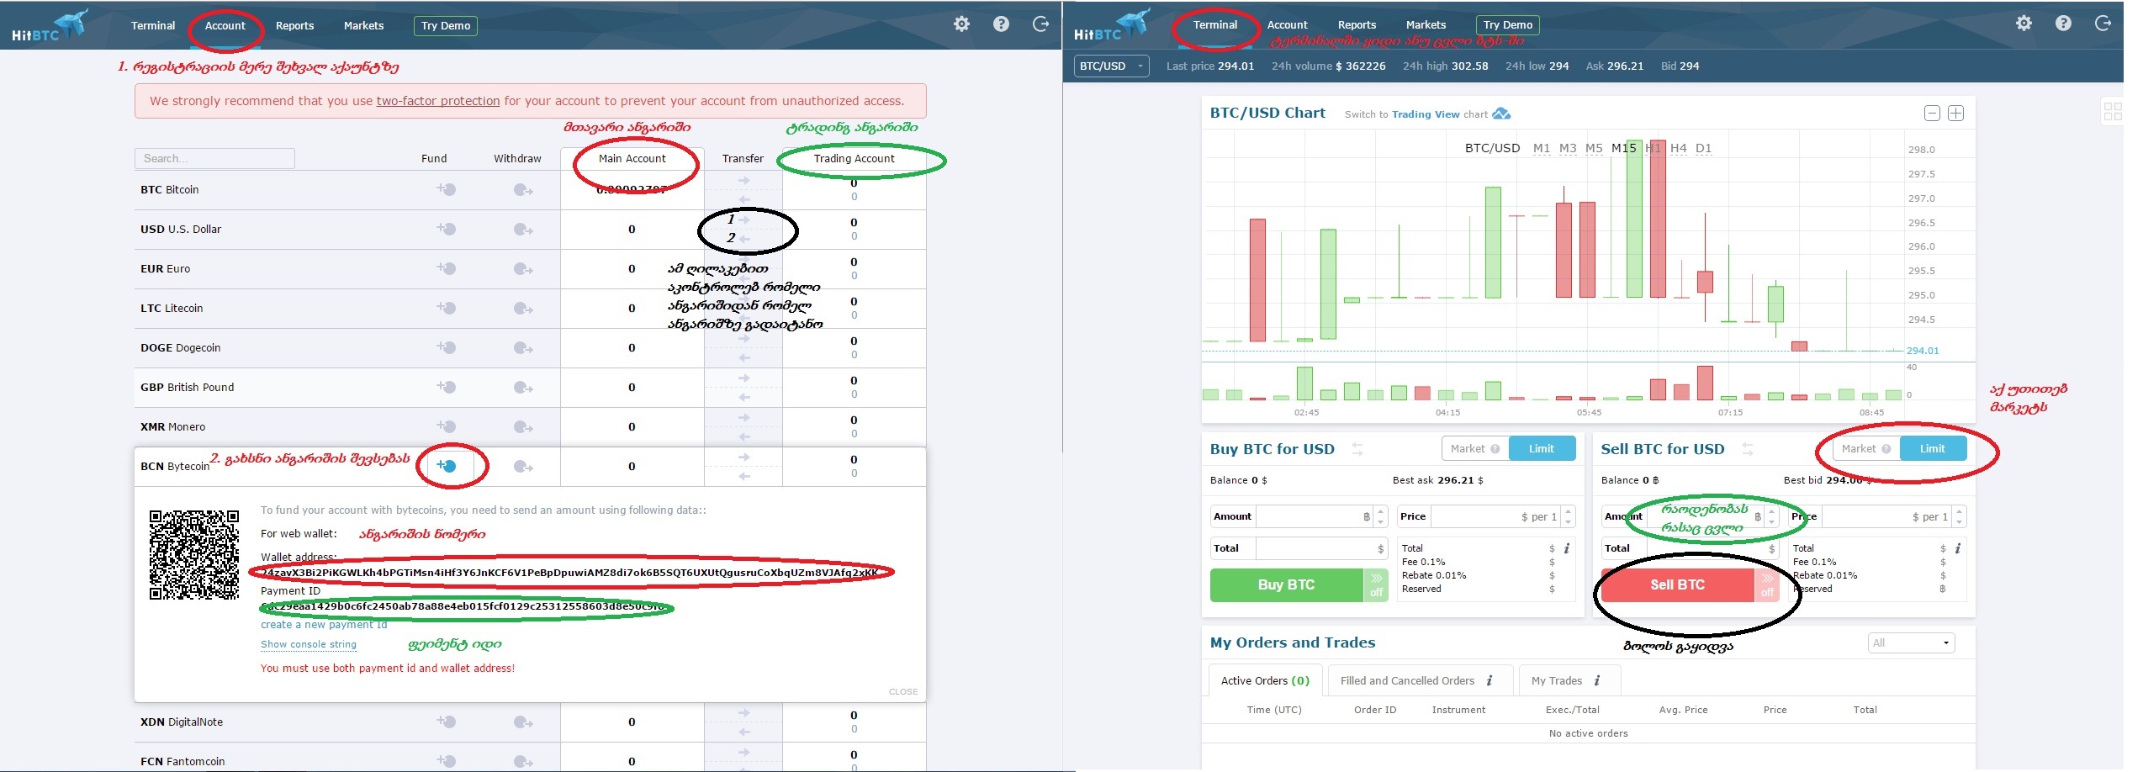The height and width of the screenshot is (772, 2143).
Task: Click HitBTC logo in right Terminal window
Action: click(x=1112, y=25)
